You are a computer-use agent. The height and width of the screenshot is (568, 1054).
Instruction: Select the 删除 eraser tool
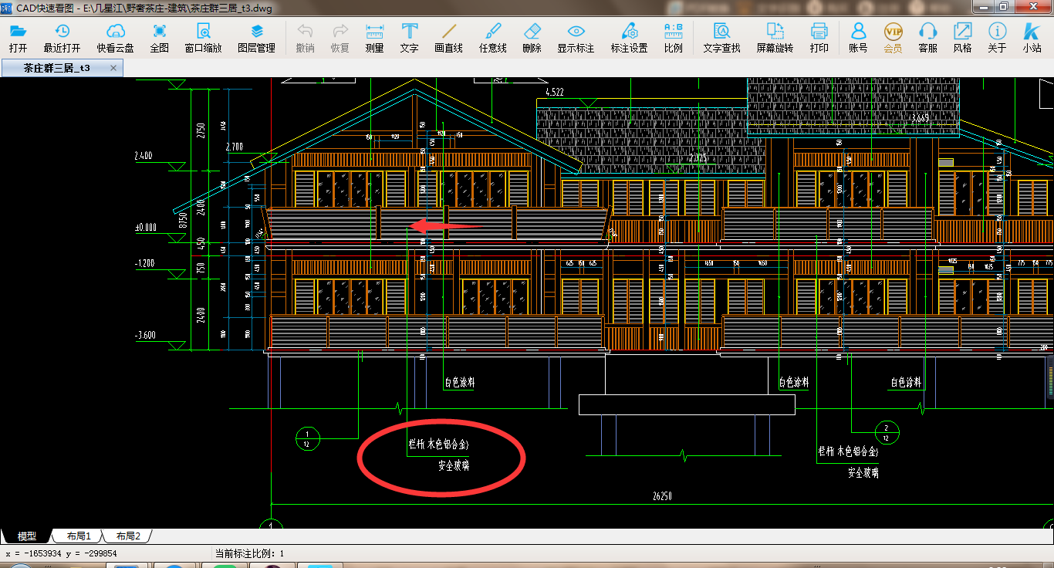(x=532, y=38)
